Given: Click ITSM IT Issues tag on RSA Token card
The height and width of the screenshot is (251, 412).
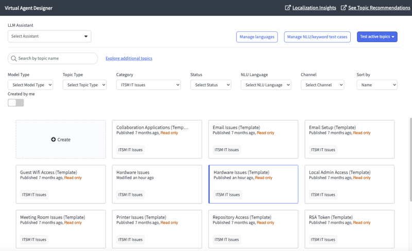Looking at the screenshot, I should point(323,240).
